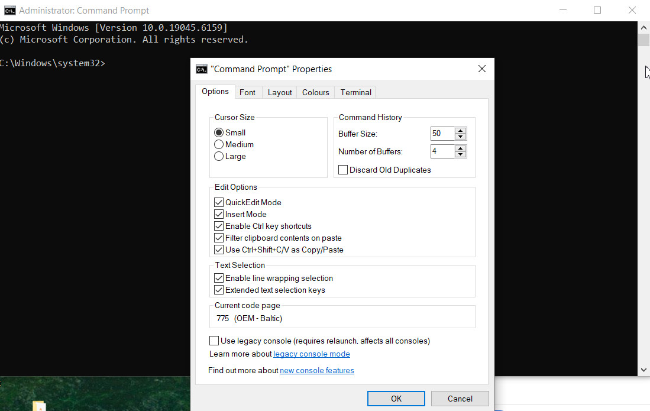Click the "775 (OEM - Baltic)" code page text

[x=249, y=318]
